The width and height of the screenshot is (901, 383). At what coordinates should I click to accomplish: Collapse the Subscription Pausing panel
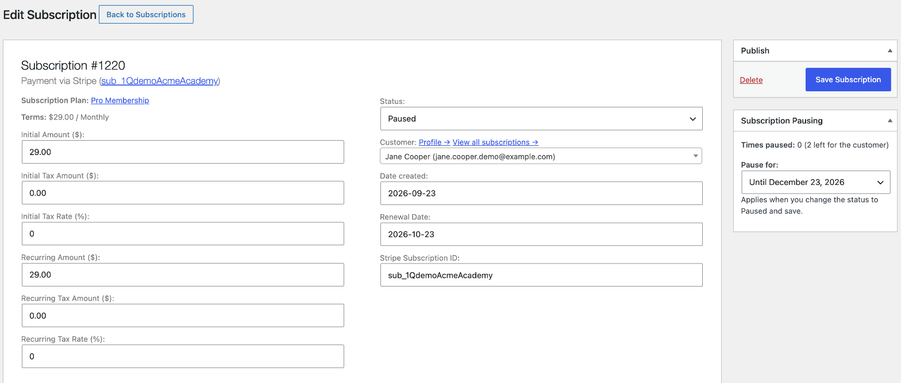(890, 121)
